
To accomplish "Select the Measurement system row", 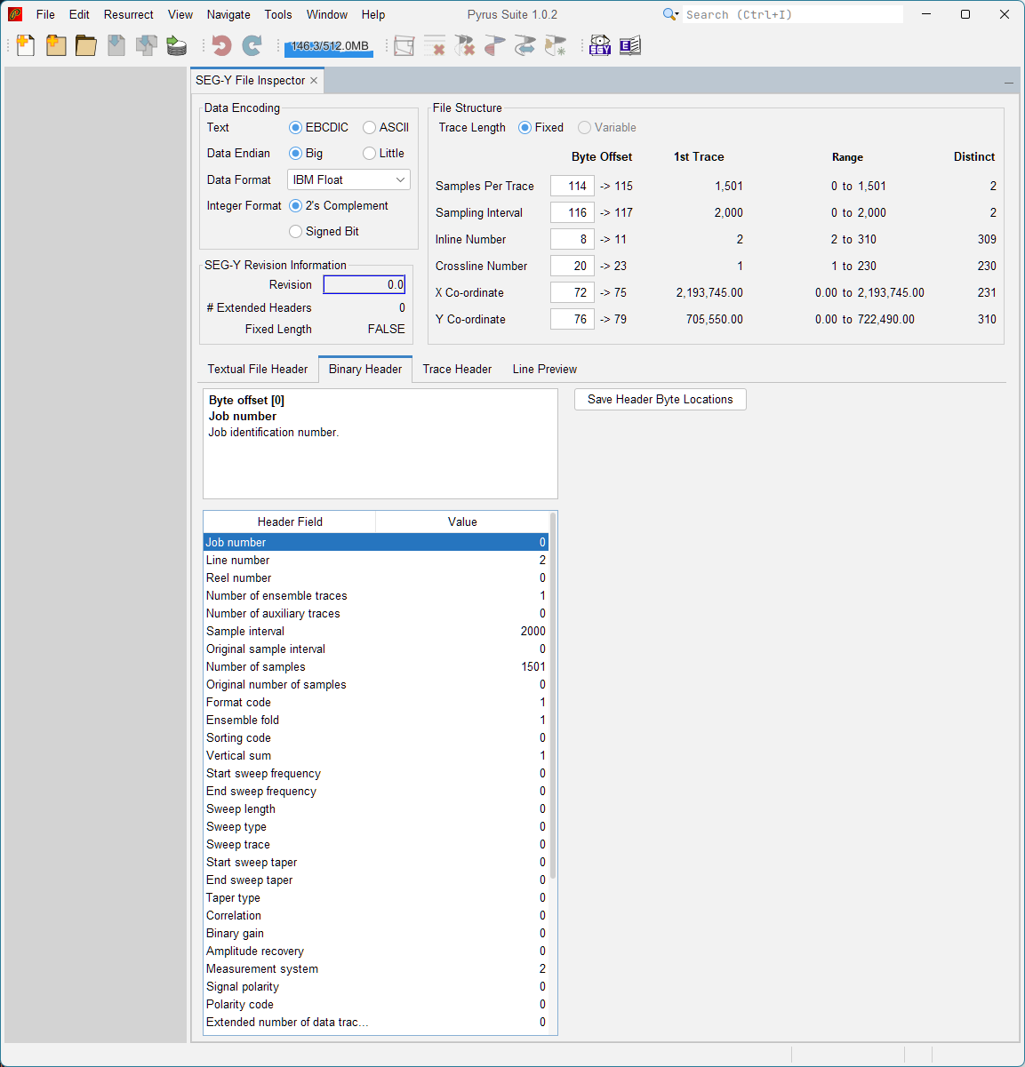I will pyautogui.click(x=376, y=968).
